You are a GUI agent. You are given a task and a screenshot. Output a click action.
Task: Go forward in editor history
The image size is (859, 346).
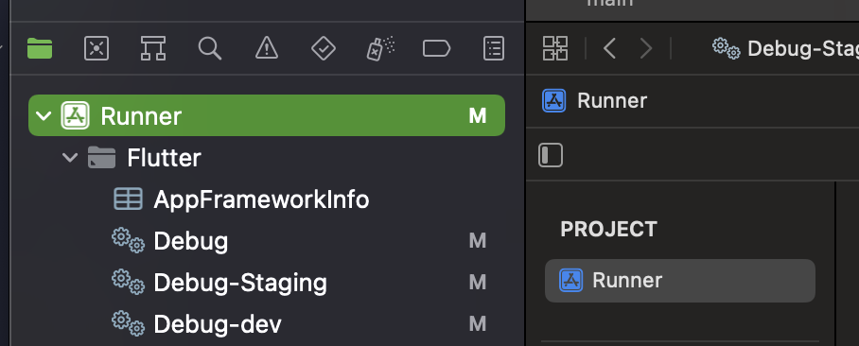pos(646,49)
